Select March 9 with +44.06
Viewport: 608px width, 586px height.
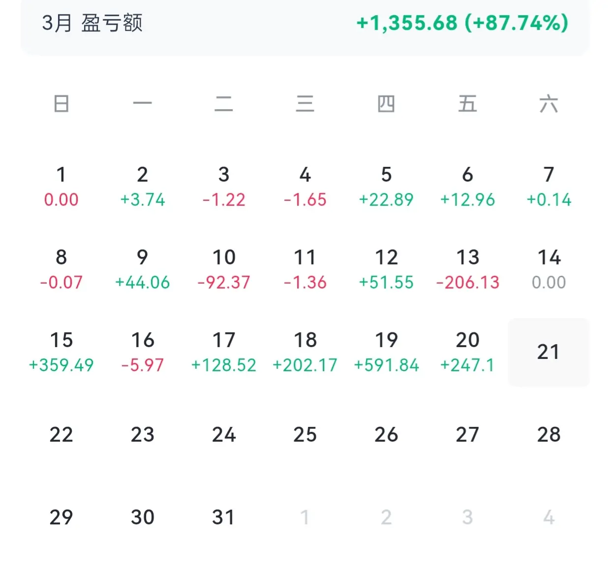click(x=143, y=269)
